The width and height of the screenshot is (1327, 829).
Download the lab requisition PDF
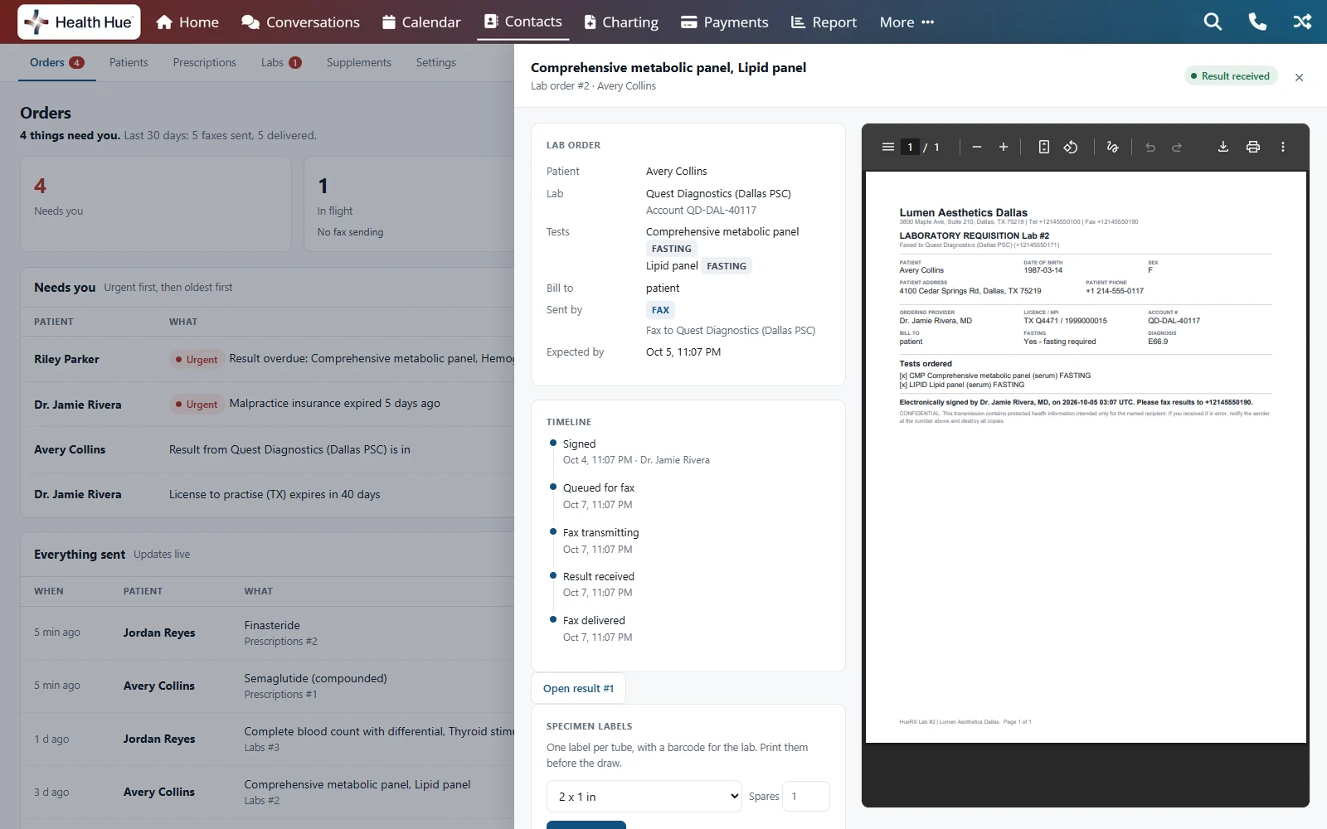(x=1222, y=147)
